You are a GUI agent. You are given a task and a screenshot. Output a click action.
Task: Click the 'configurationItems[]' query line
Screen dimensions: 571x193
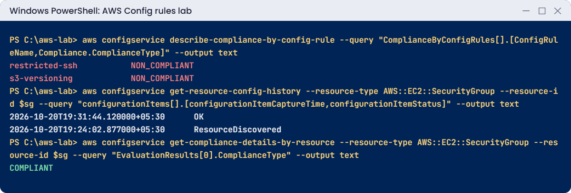coord(264,104)
